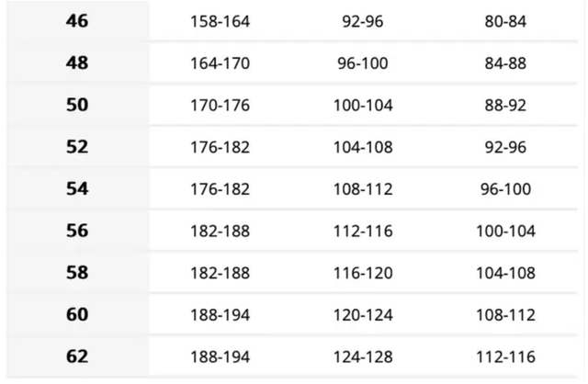588x384 pixels.
Task: Select the 88-92 cell for size 50
Action: 505,105
